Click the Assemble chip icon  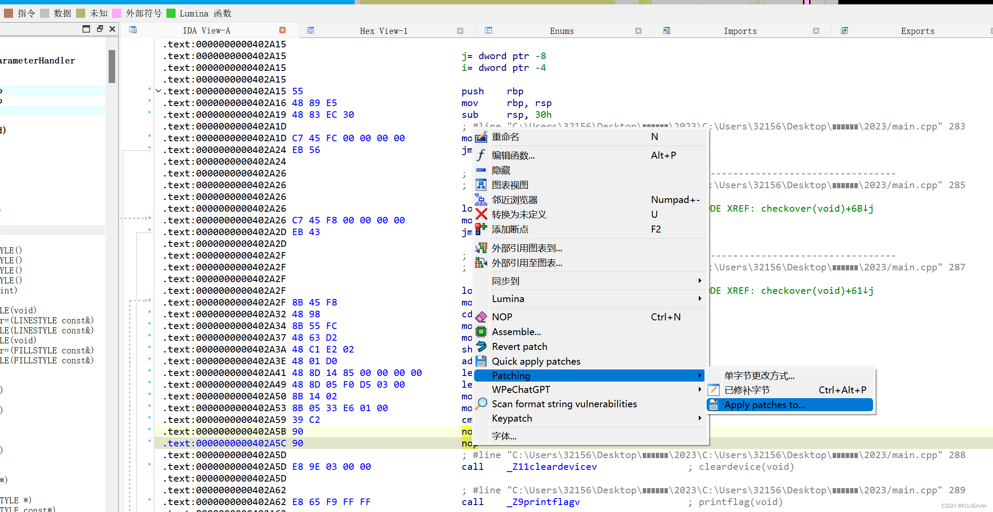point(481,332)
